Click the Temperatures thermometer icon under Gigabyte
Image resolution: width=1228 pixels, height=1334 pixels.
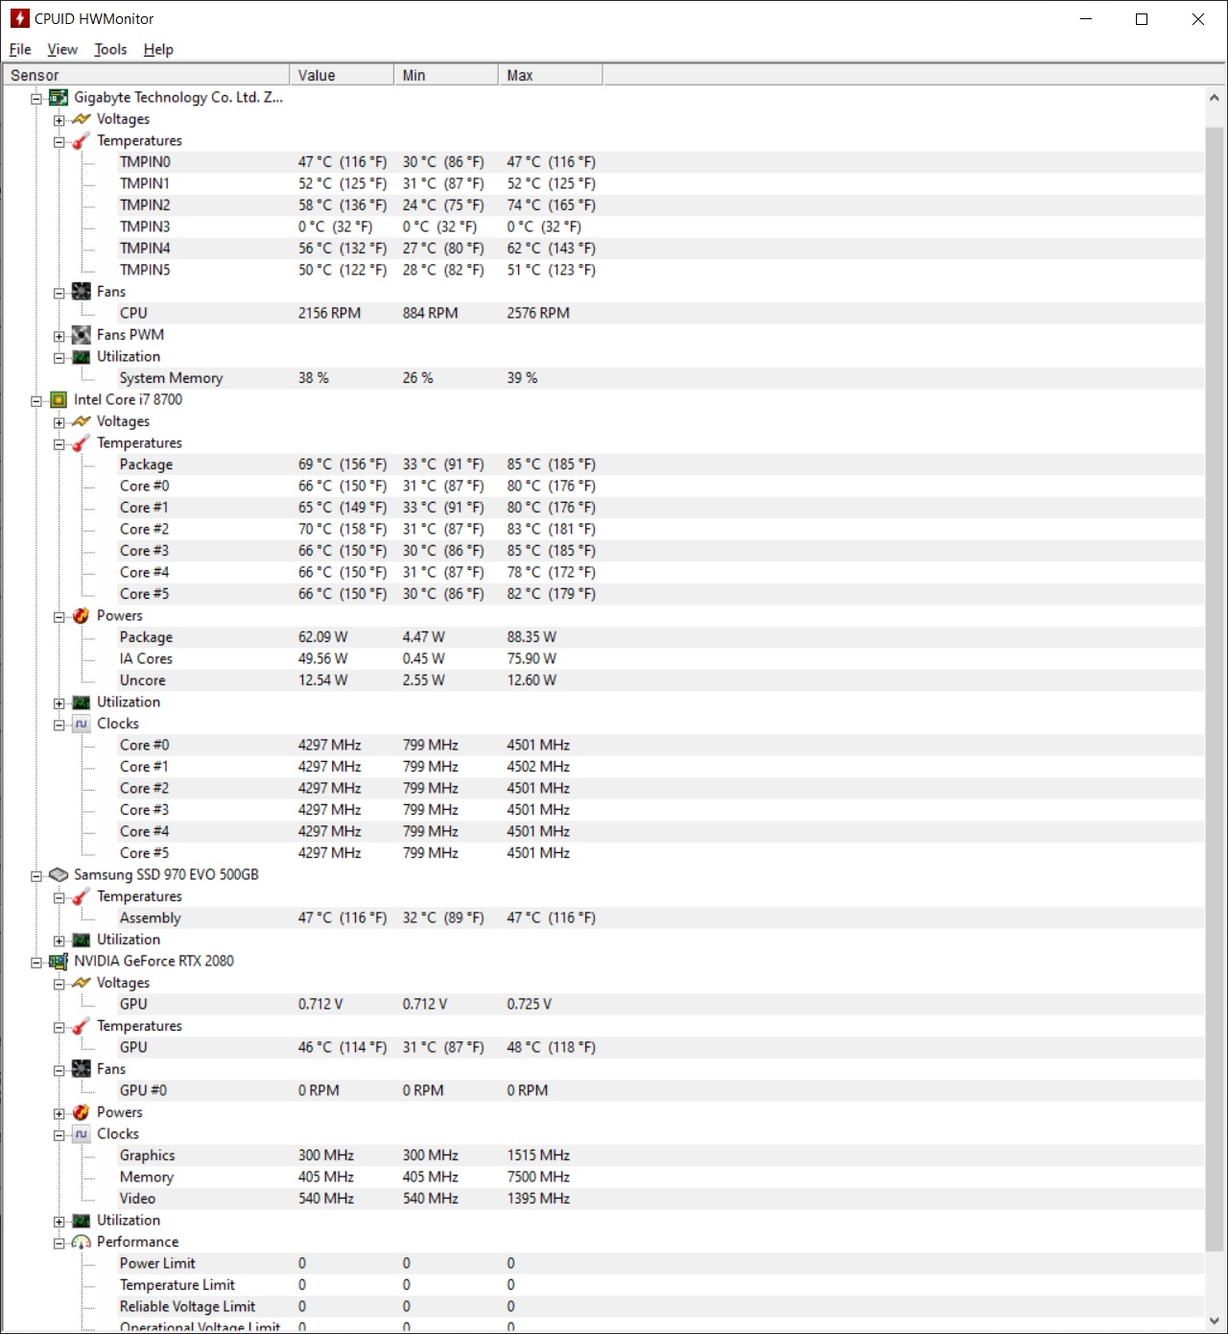[x=82, y=140]
